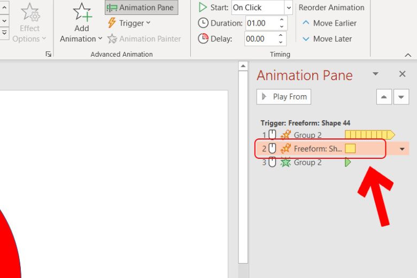Open the Trigger dropdown
The height and width of the screenshot is (278, 417).
[x=129, y=23]
